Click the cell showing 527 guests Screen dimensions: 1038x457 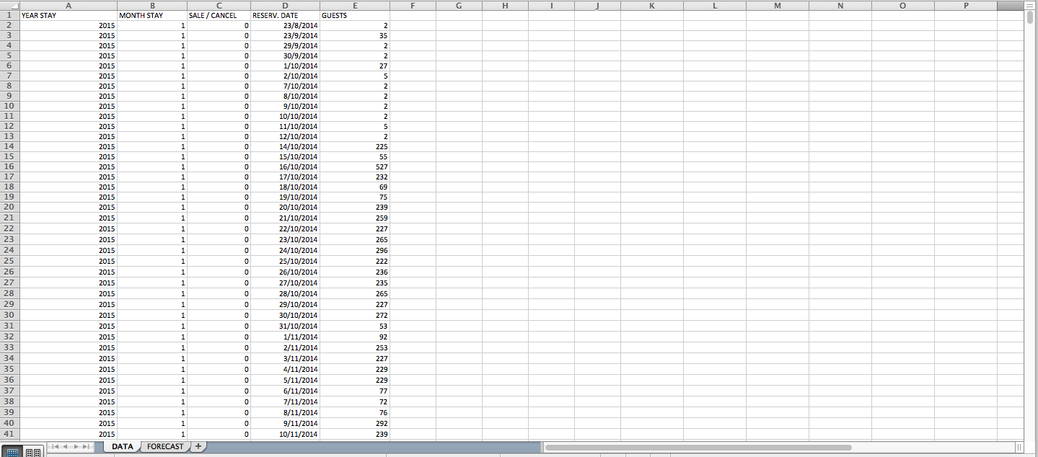point(379,167)
